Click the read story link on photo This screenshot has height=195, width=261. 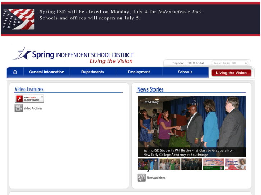tap(150, 102)
